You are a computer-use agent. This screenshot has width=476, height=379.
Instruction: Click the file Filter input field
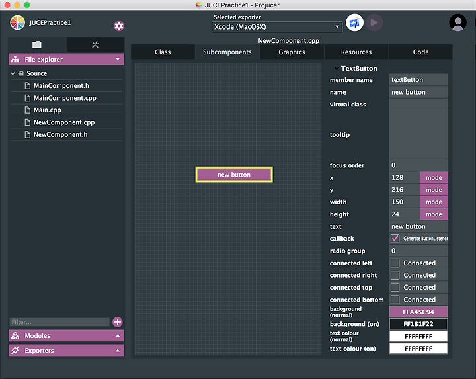(x=59, y=322)
